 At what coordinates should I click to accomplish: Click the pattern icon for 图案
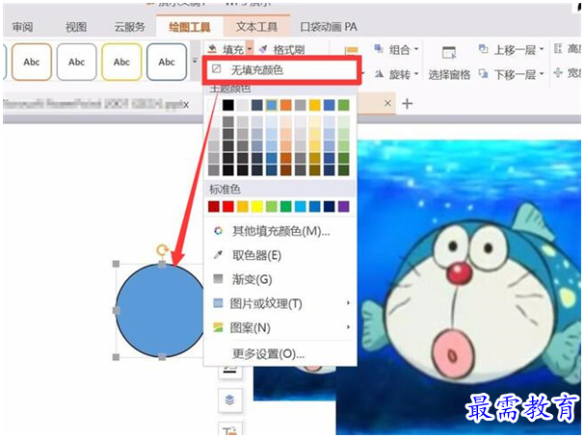point(218,327)
